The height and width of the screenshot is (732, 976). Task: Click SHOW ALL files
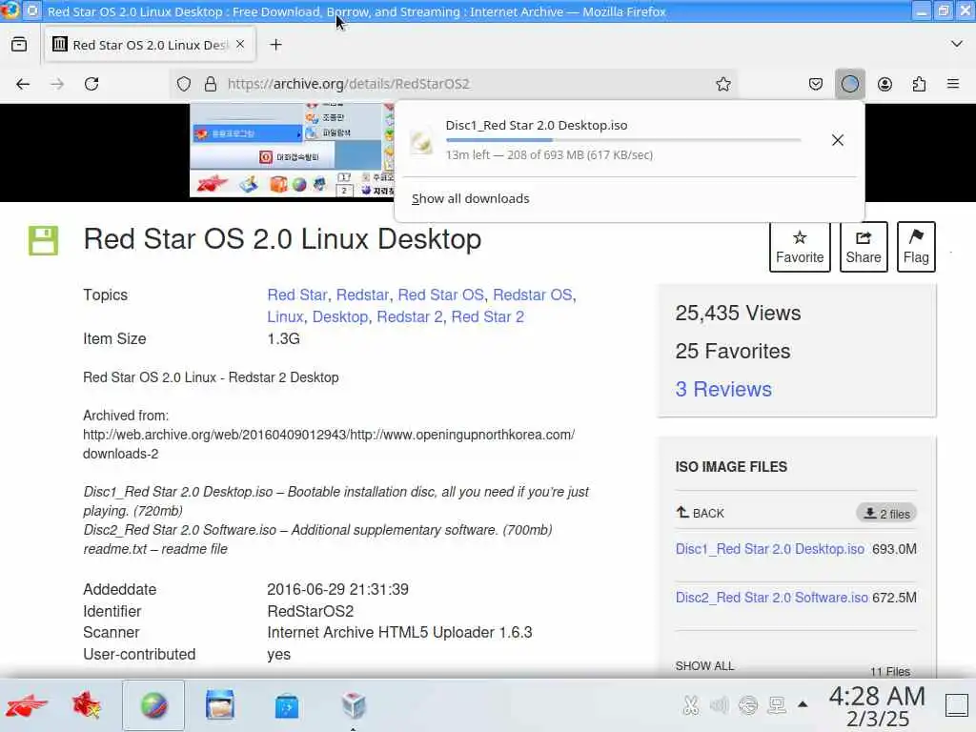pyautogui.click(x=704, y=666)
